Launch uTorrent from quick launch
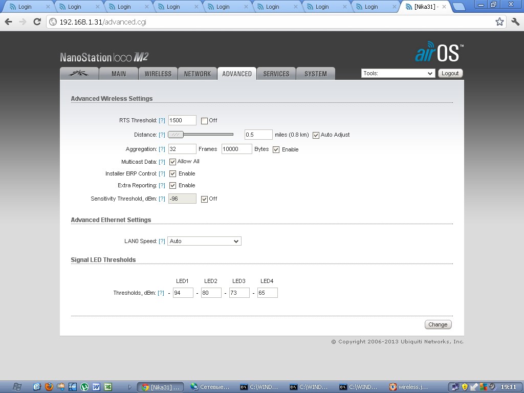Viewport: 524px width, 393px height. 84,387
